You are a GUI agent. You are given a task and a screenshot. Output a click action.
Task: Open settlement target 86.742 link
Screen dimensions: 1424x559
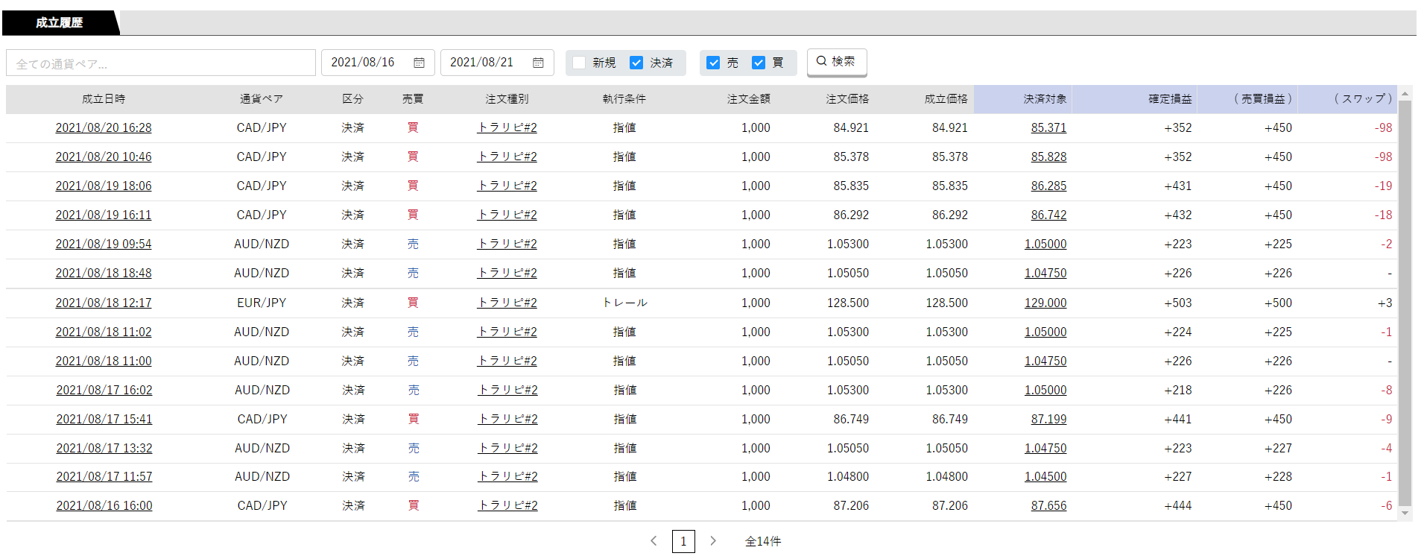click(x=1048, y=215)
